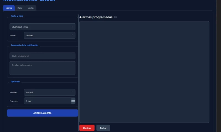Click the Fecha y hora group label

[17, 16]
